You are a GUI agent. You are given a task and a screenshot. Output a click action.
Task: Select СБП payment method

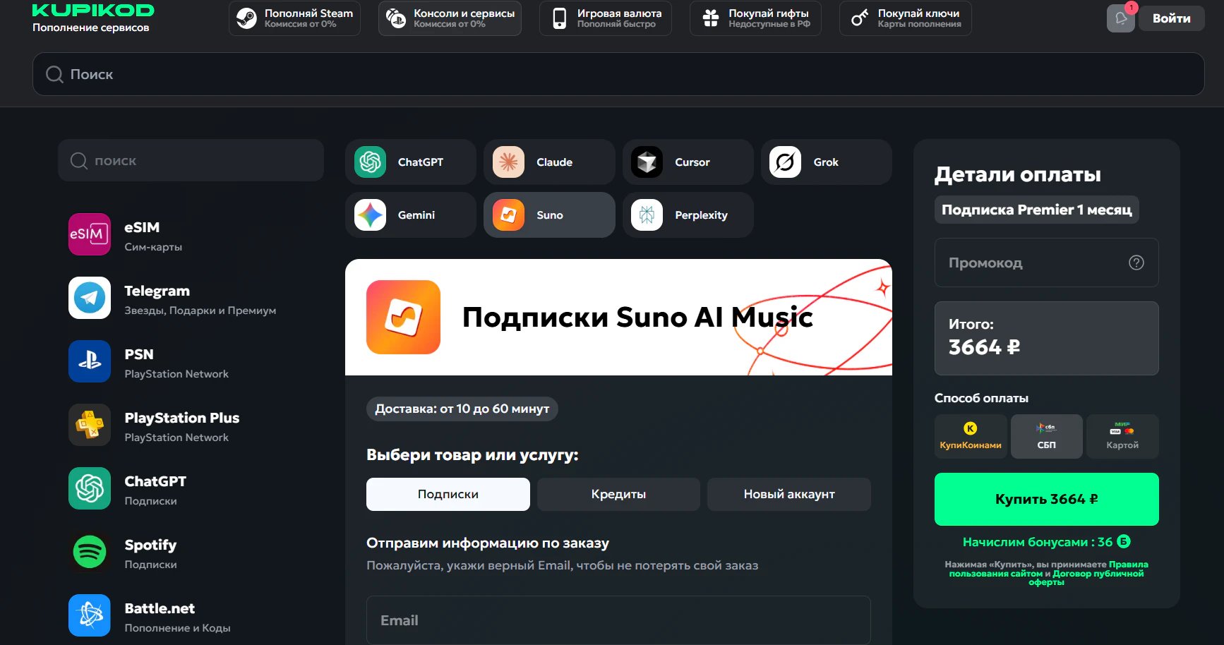coord(1046,437)
